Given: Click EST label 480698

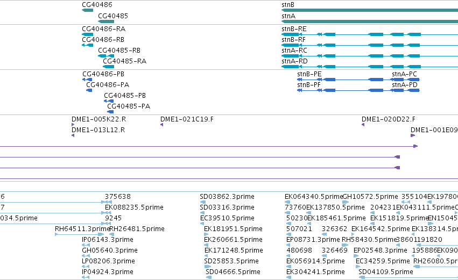Looking at the screenshot, I should click(x=299, y=250).
